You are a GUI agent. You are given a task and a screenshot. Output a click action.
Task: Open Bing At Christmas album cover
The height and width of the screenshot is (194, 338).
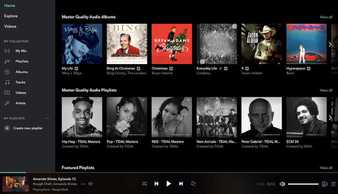[x=127, y=44]
